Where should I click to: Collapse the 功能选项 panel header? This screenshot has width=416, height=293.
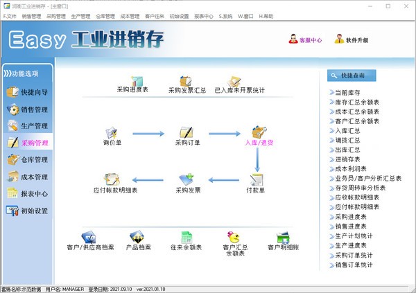coord(27,73)
